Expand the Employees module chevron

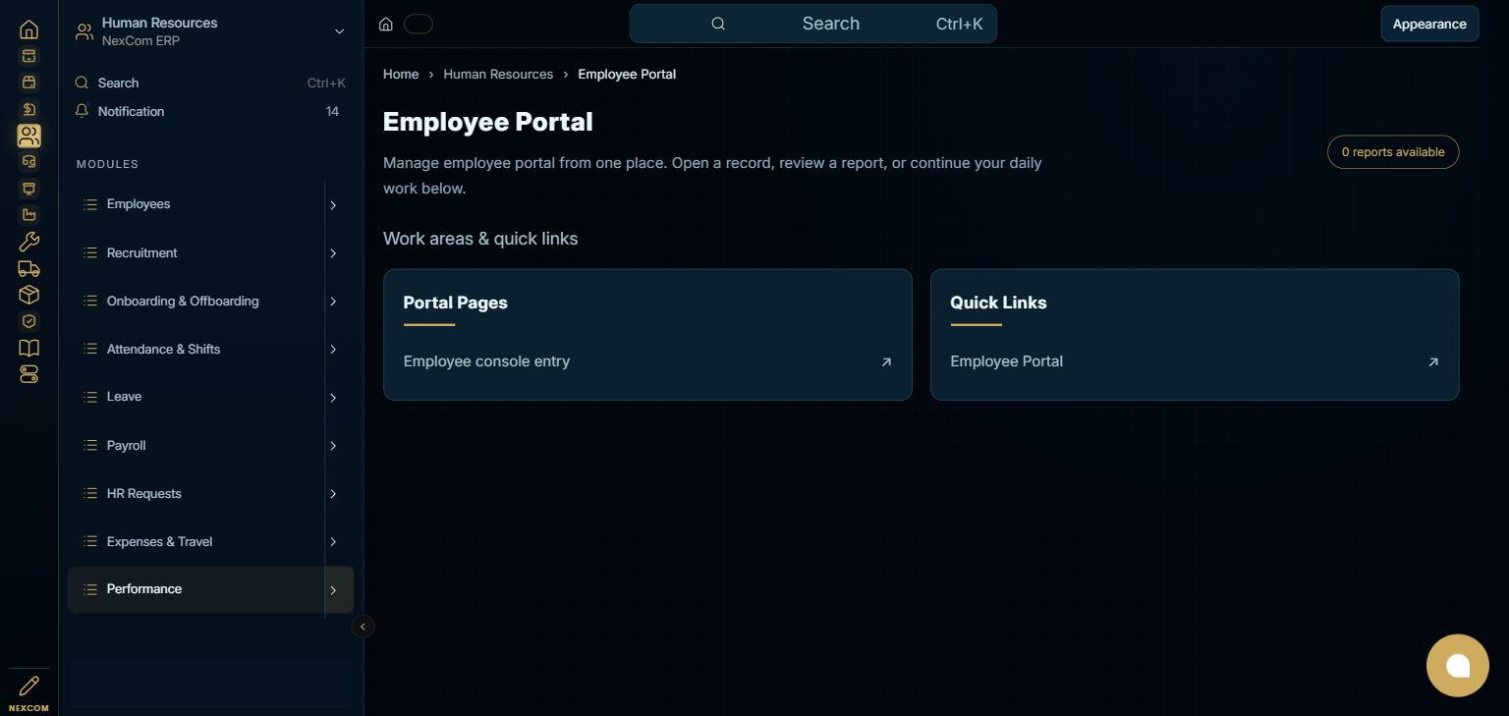point(333,205)
